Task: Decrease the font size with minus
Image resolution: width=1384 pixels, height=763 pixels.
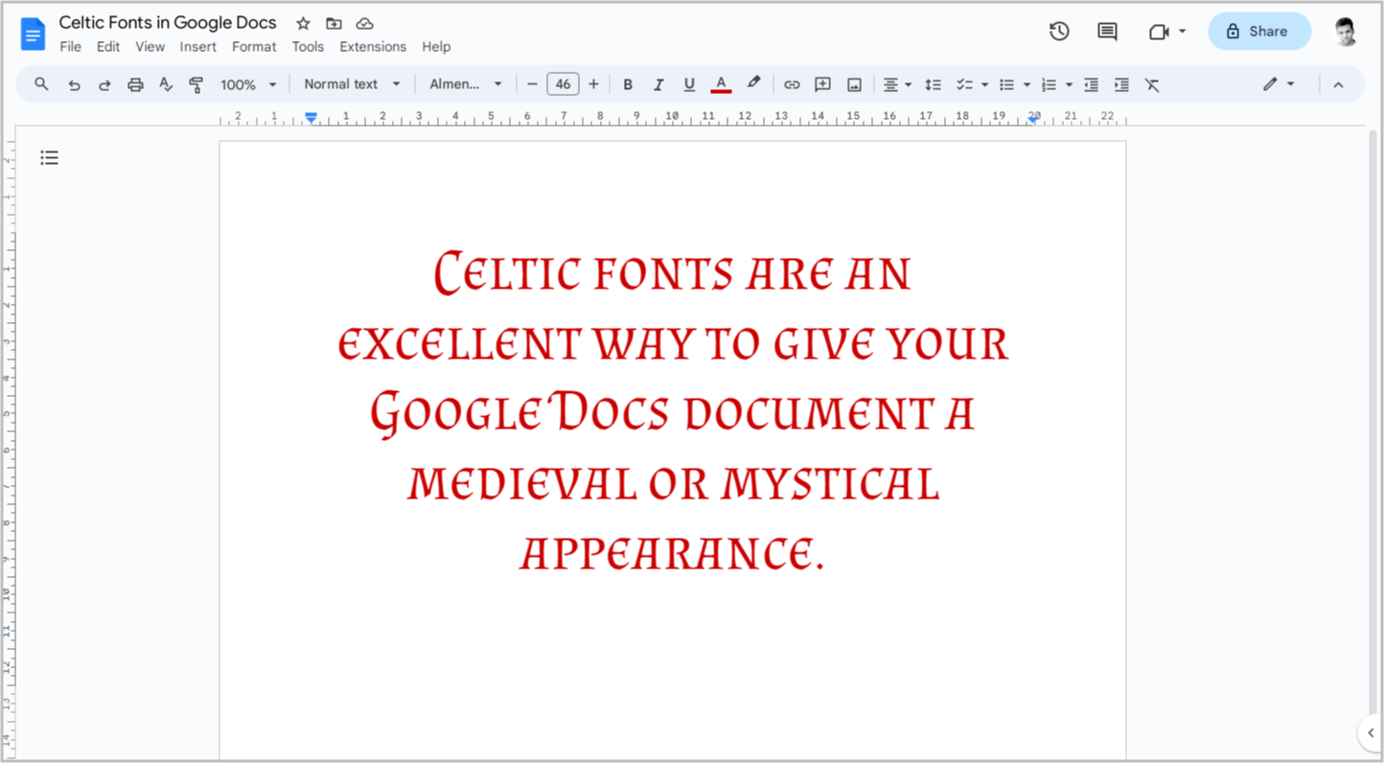Action: (532, 84)
